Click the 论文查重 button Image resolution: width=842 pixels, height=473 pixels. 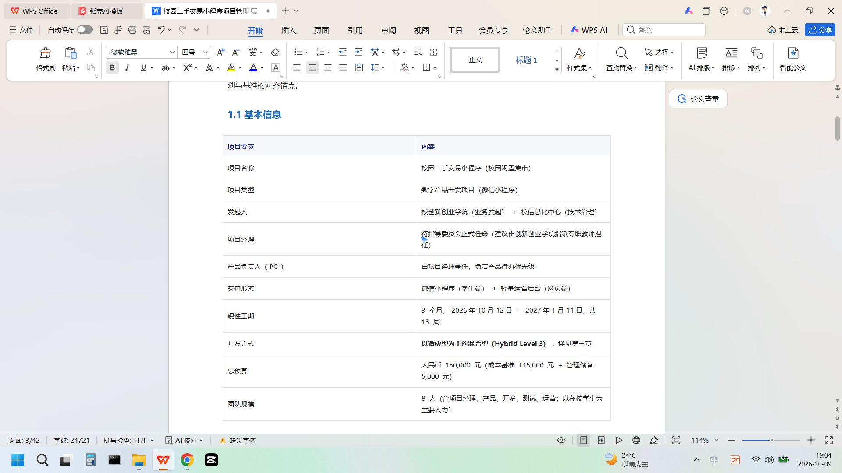(698, 99)
